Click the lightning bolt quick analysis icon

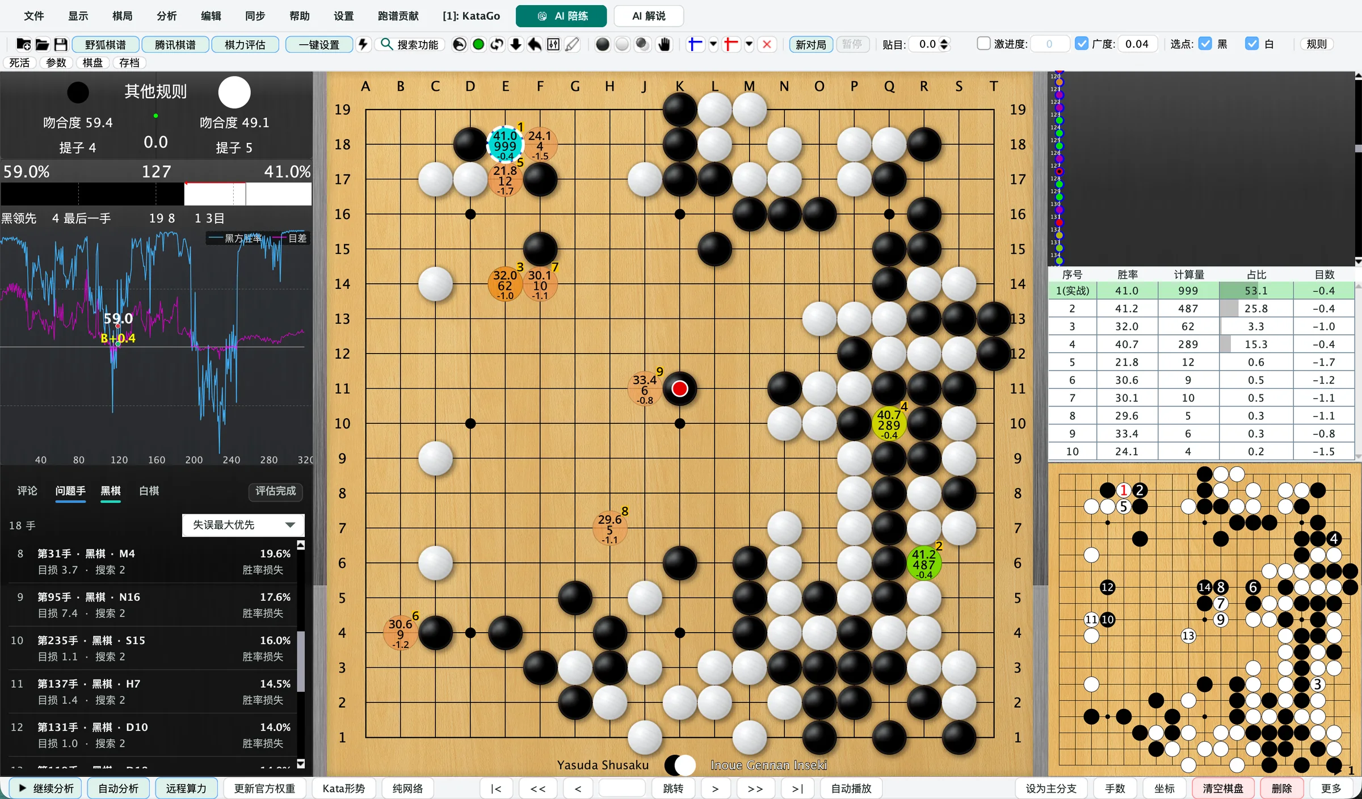point(363,44)
